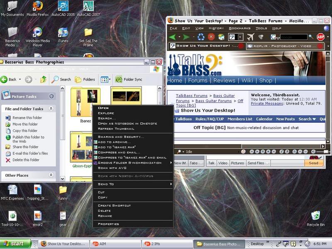Image resolution: width=332 pixels, height=249 pixels.
Task: Open the Private Messages link
Action: (x=267, y=103)
